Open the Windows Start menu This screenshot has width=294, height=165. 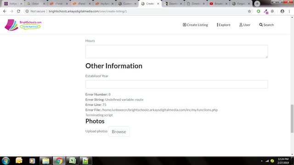tap(6, 161)
